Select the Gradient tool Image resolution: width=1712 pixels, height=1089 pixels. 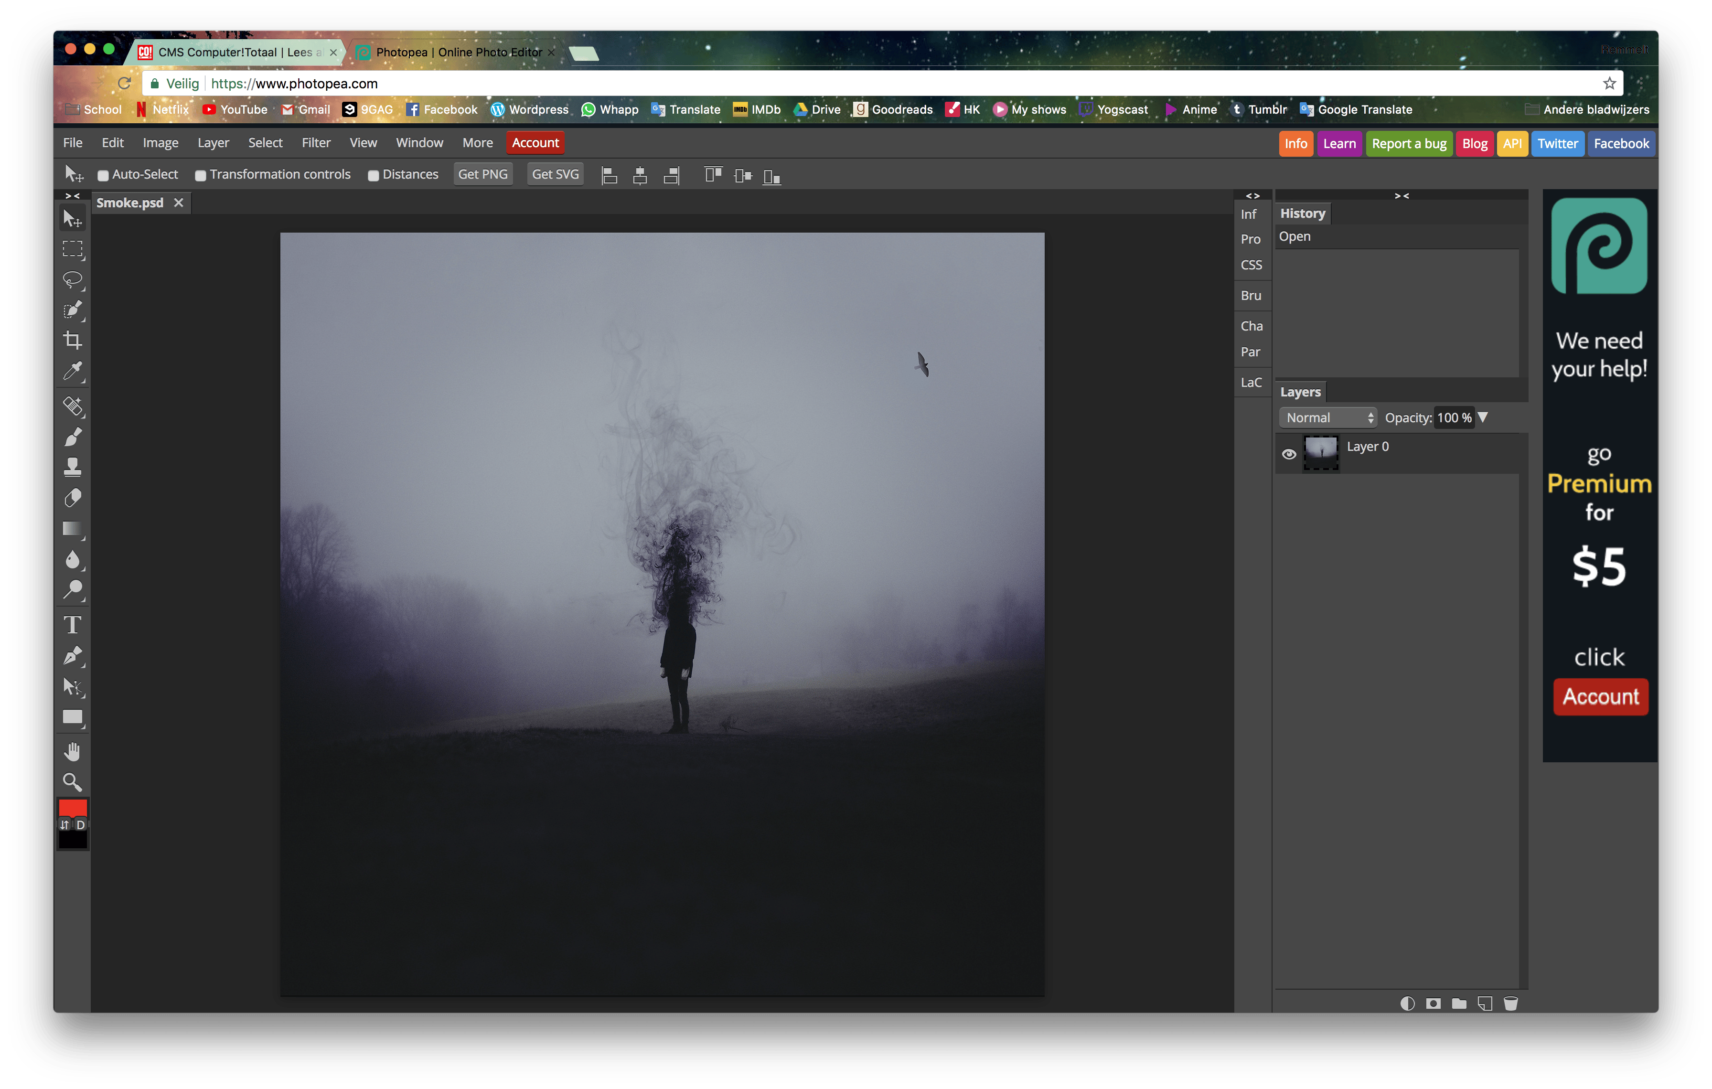[x=73, y=529]
